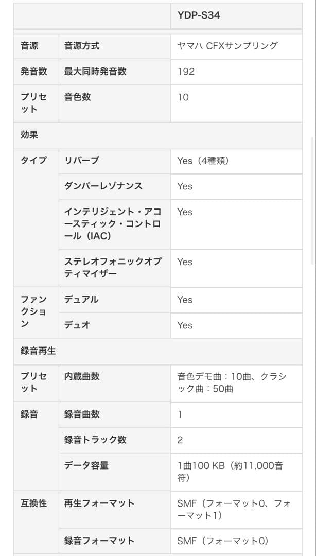Click the デュアル function label

tap(81, 300)
